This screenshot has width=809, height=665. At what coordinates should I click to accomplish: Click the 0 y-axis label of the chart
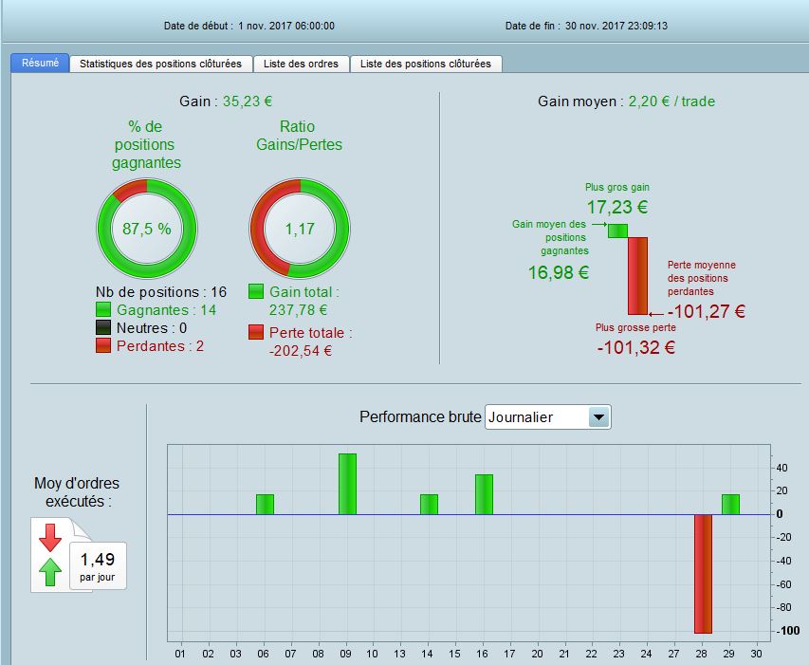tap(780, 514)
